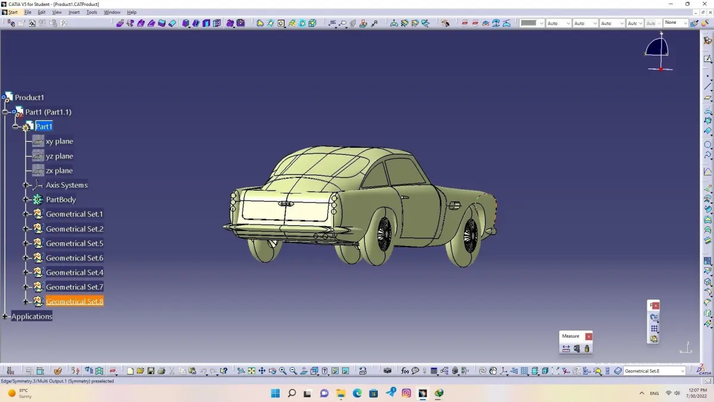Select zx plane in the tree
This screenshot has height=402, width=714.
59,170
